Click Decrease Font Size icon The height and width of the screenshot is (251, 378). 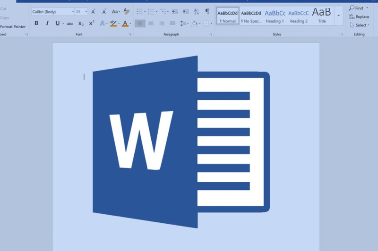click(104, 11)
